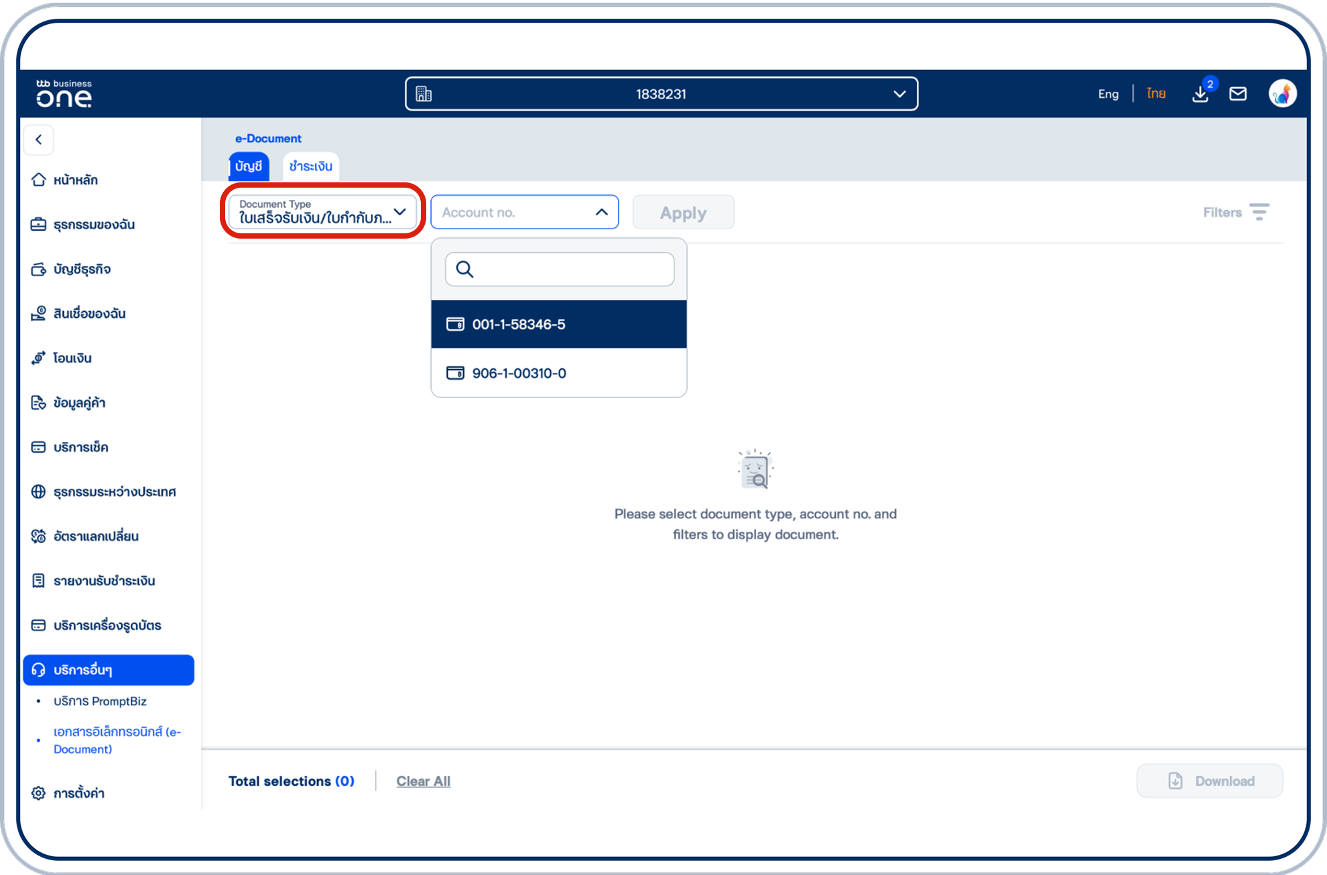Click the card machine service icon
The height and width of the screenshot is (875, 1327).
click(39, 625)
